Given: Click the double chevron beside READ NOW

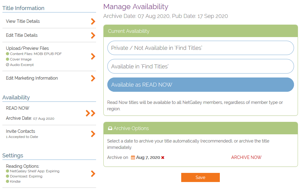Looking at the screenshot, I should coord(91,113).
